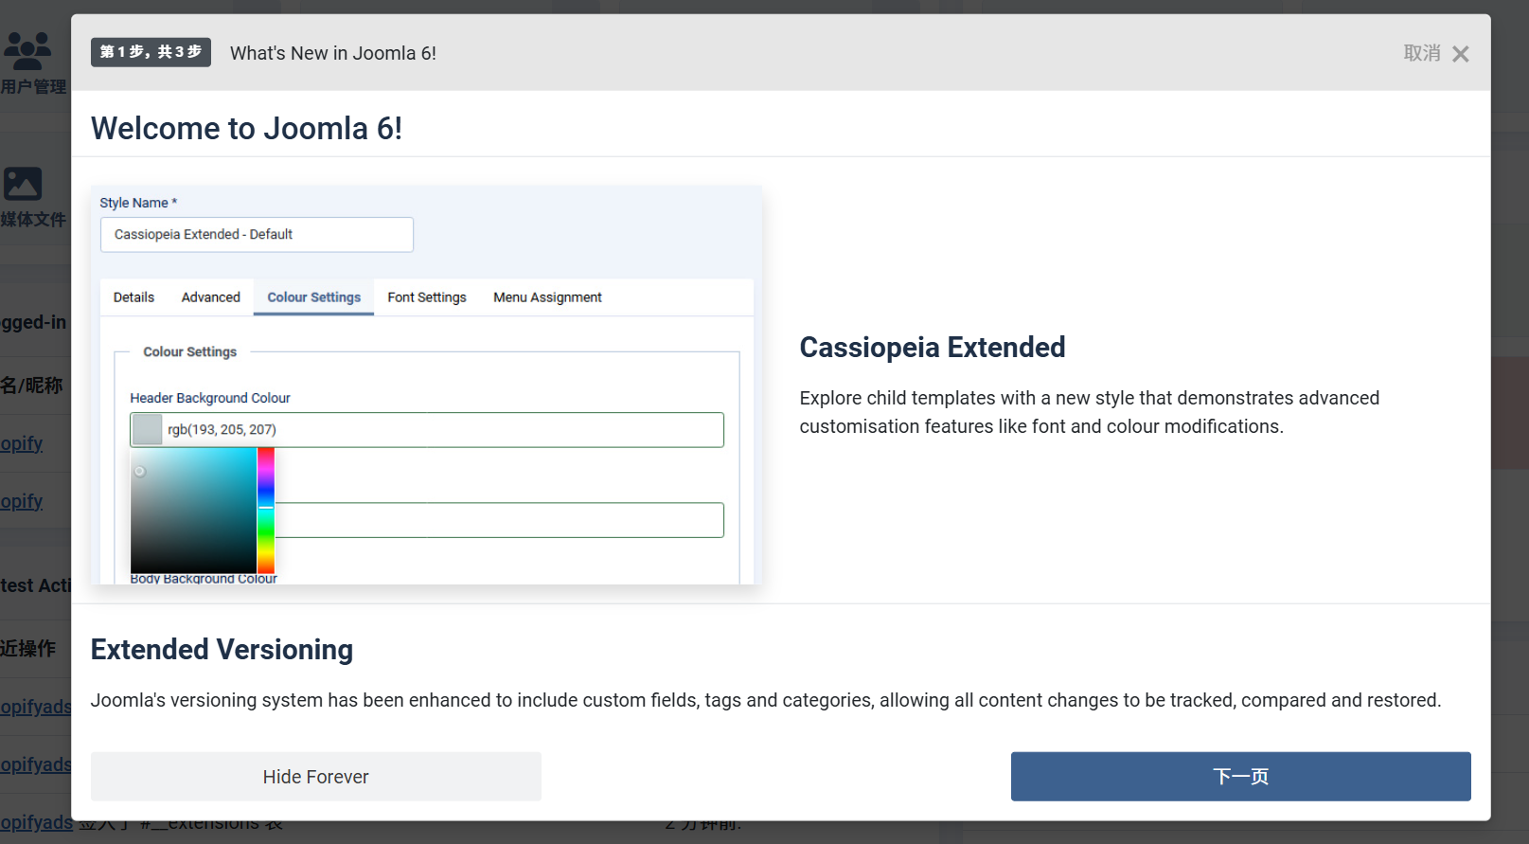Click the Cassiopeia Extended heading
Viewport: 1529px width, 844px height.
[x=932, y=348]
